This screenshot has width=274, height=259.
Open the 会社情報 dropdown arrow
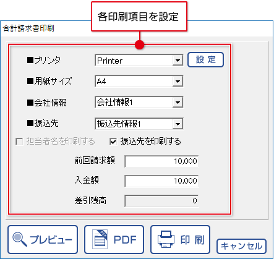point(178,102)
